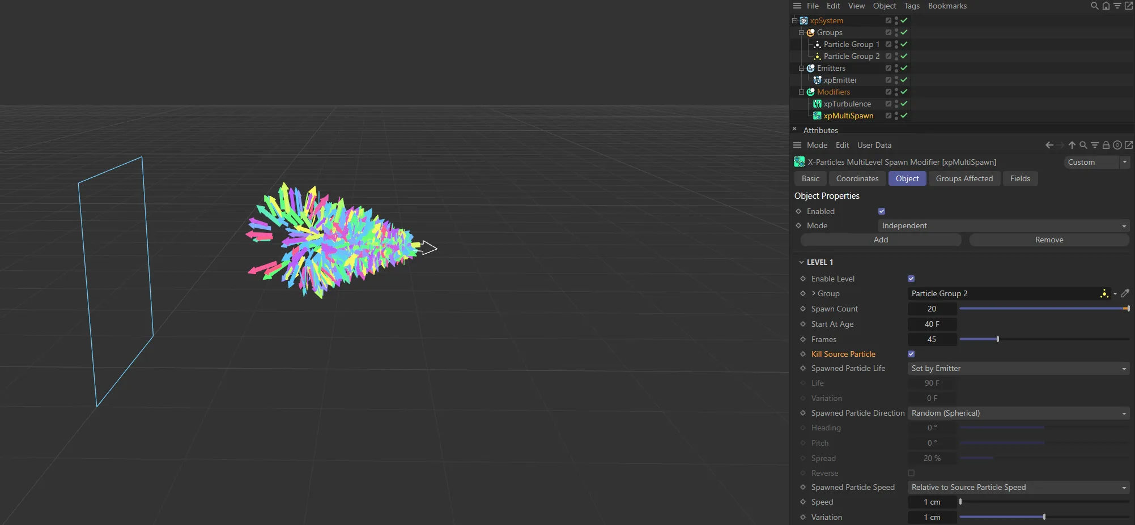This screenshot has height=525, width=1135.
Task: Enable the Reverse checkbox
Action: click(911, 473)
